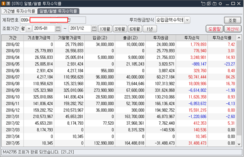Select the 일별/월별 투자수익률 tab
The height and width of the screenshot is (157, 244).
click(x=58, y=11)
